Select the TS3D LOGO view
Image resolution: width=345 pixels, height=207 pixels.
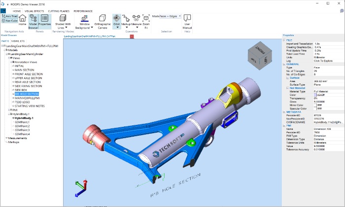[22, 102]
